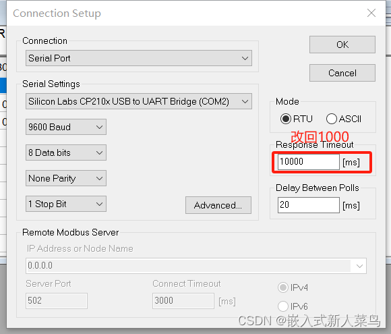Click the Server Port field showing 502
The image size is (391, 334).
point(57,301)
